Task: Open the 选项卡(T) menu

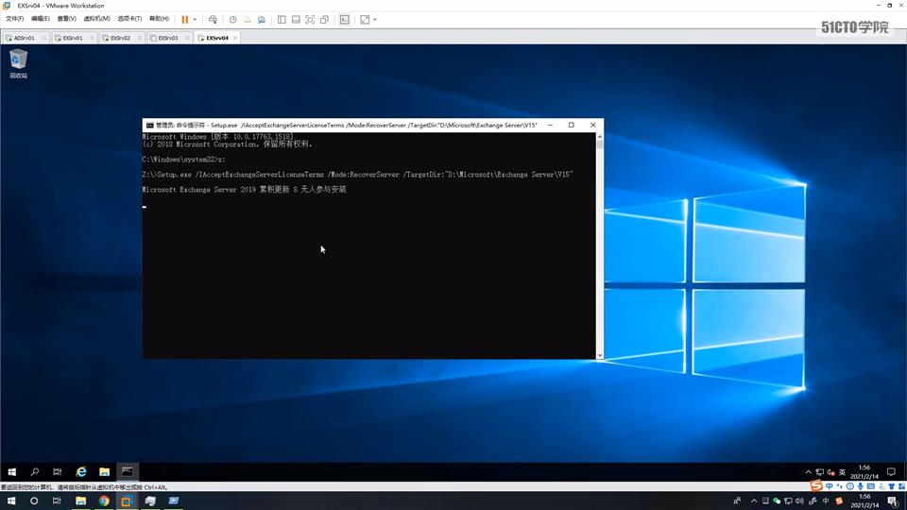Action: pyautogui.click(x=129, y=19)
